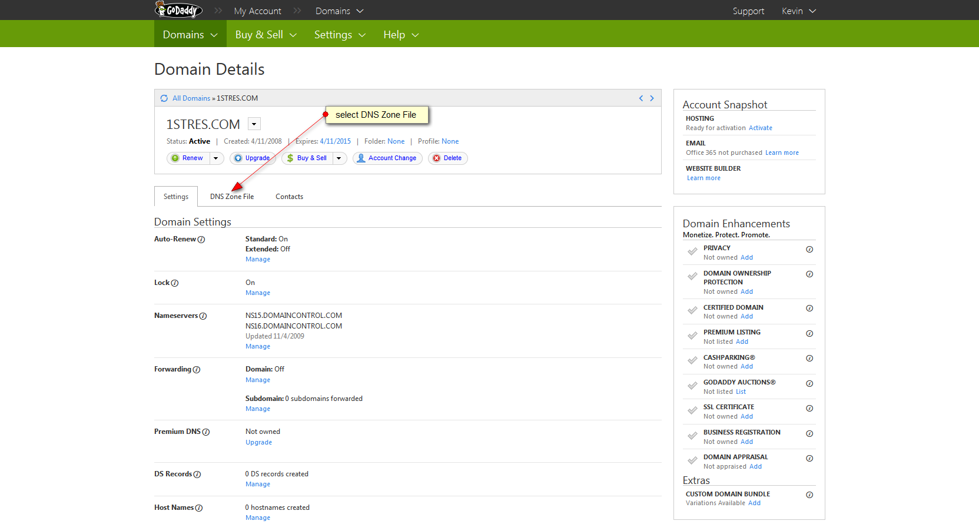Screen dimensions: 979x524
Task: Open the Settings menu in green bar
Action: tap(340, 35)
